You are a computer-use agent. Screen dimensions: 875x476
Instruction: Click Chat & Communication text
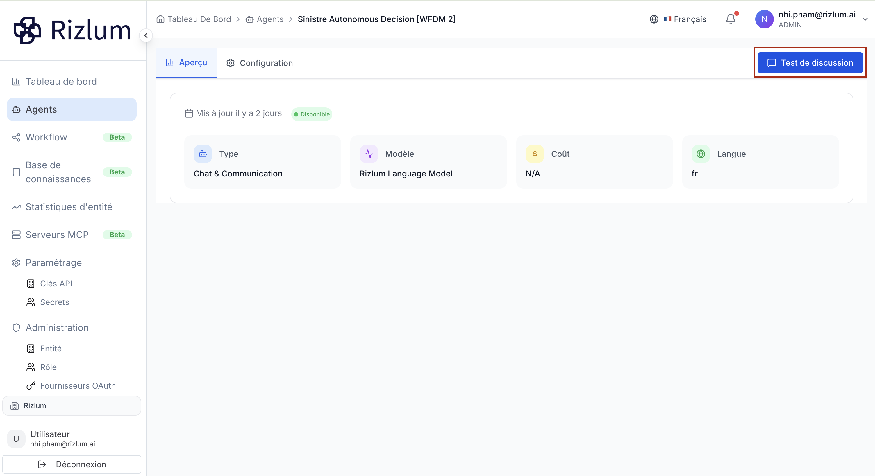[238, 174]
